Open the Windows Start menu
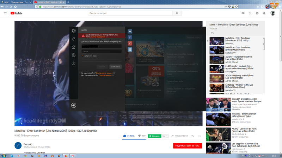The height and width of the screenshot is (158, 282). pyautogui.click(x=4, y=156)
